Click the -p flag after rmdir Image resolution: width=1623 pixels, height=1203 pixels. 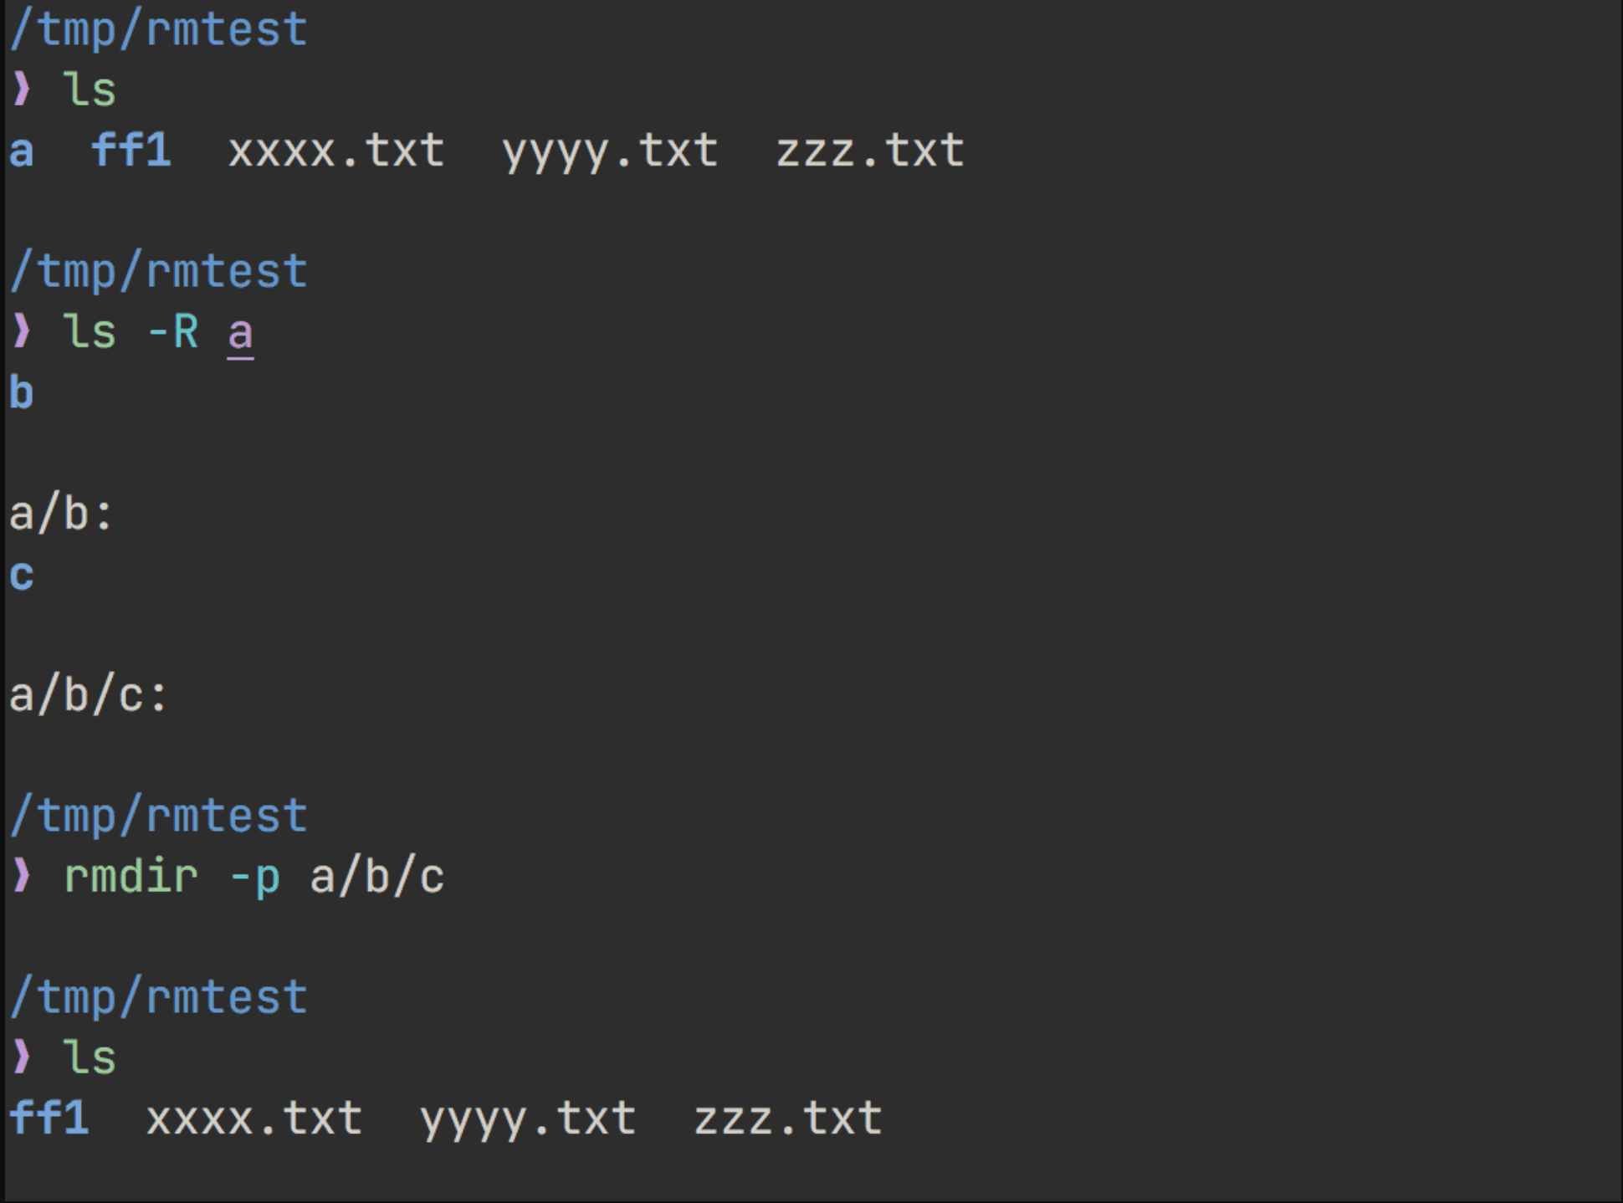(255, 878)
